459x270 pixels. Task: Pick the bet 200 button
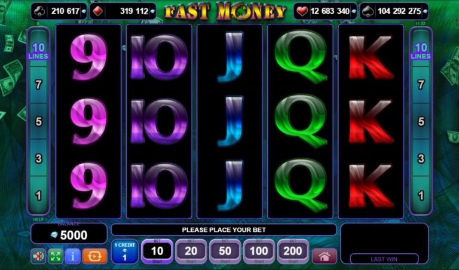pos(293,251)
